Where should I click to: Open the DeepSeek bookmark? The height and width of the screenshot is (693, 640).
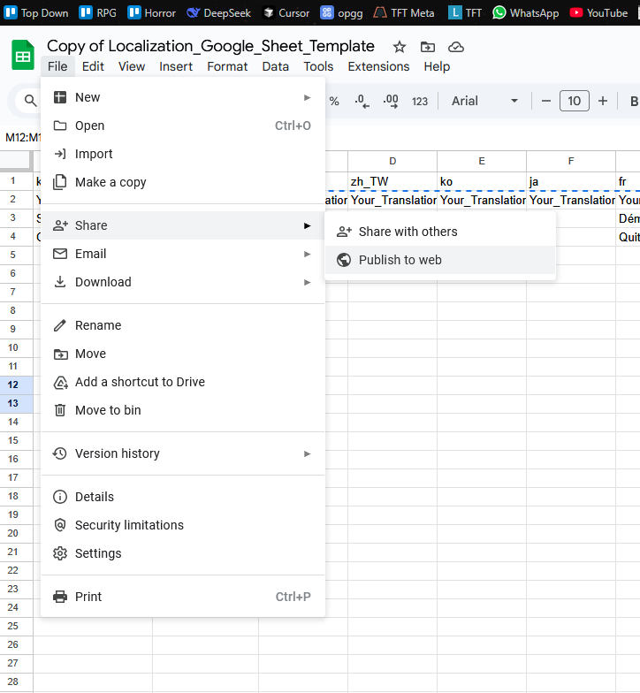219,12
